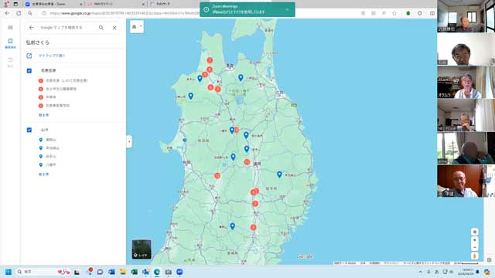Show my location on the map

474,232
